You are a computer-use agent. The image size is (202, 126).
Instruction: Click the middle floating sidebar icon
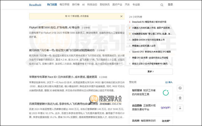pos(180,98)
